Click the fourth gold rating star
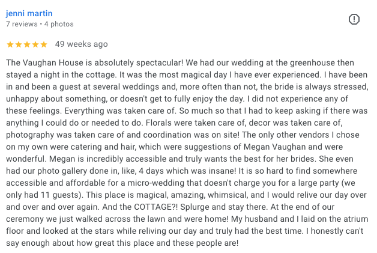This screenshot has width=377, height=253. [x=35, y=44]
